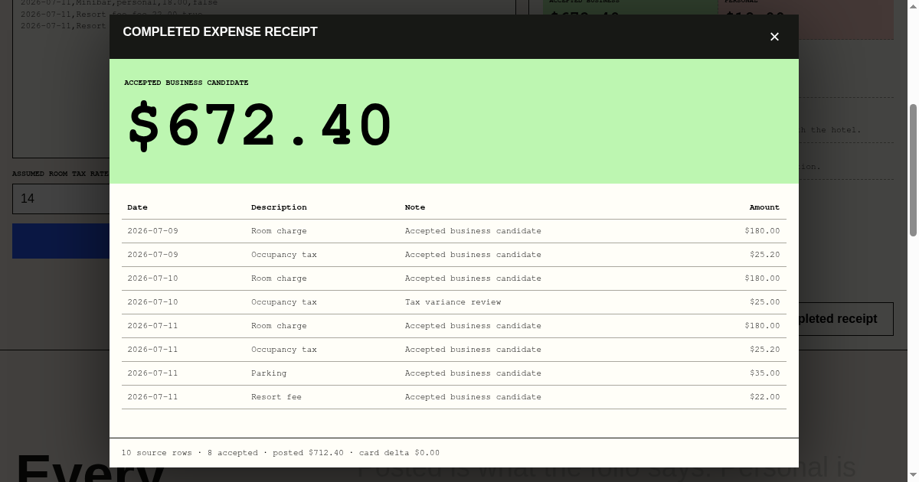
Task: Click the 2026-07-09 date in Room charge row
Action: click(152, 231)
